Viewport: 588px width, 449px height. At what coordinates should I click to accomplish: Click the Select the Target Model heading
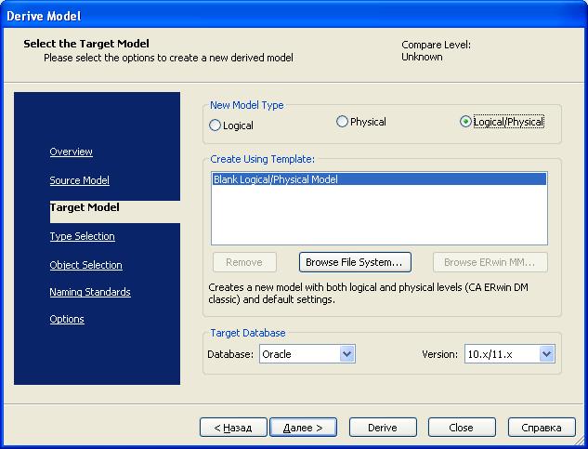coord(86,44)
